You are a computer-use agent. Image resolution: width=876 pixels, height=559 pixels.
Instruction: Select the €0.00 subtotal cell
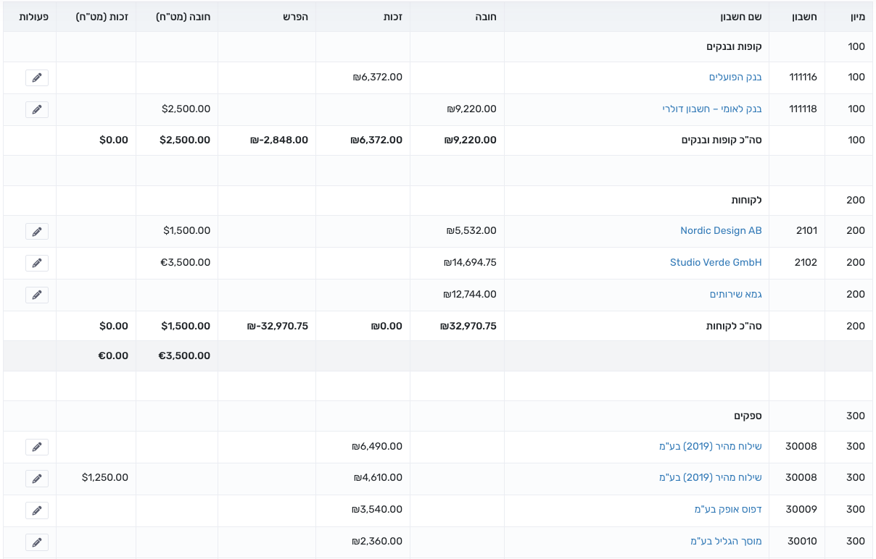pos(113,356)
